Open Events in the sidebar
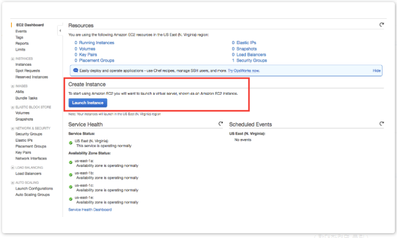397x238 pixels. (21, 31)
